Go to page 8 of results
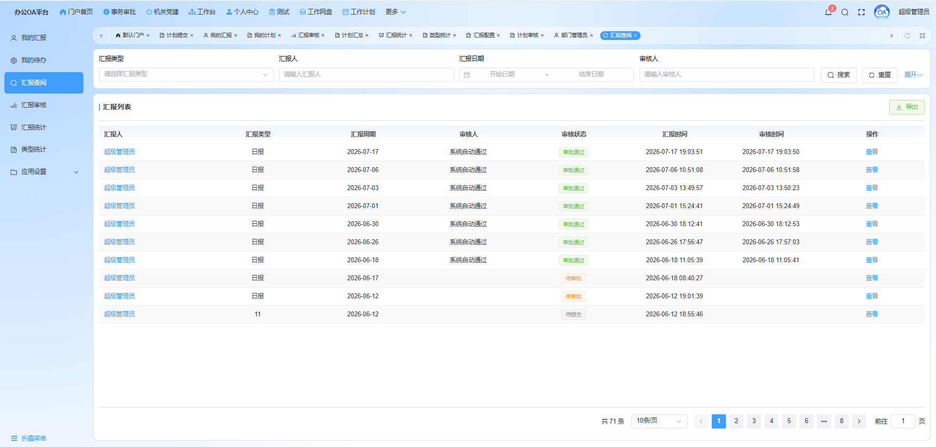936x447 pixels. (841, 421)
